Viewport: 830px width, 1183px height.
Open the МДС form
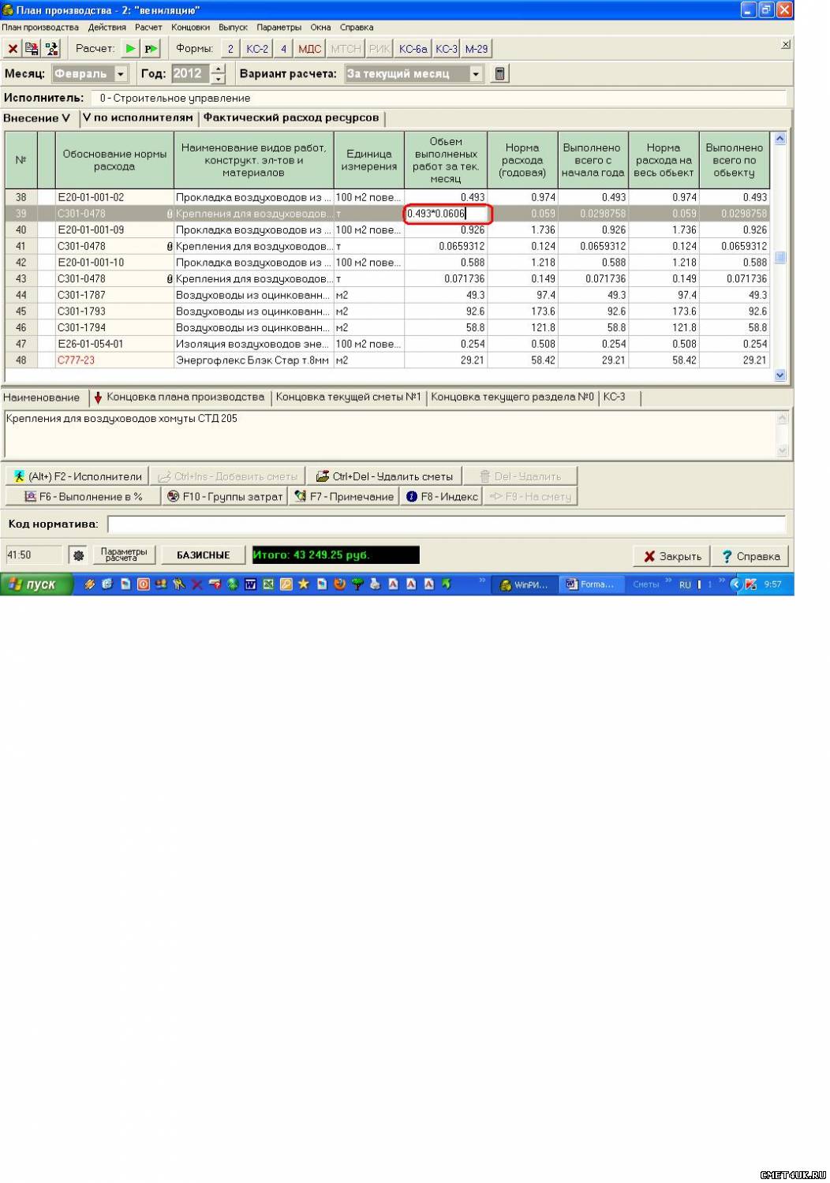coord(310,49)
